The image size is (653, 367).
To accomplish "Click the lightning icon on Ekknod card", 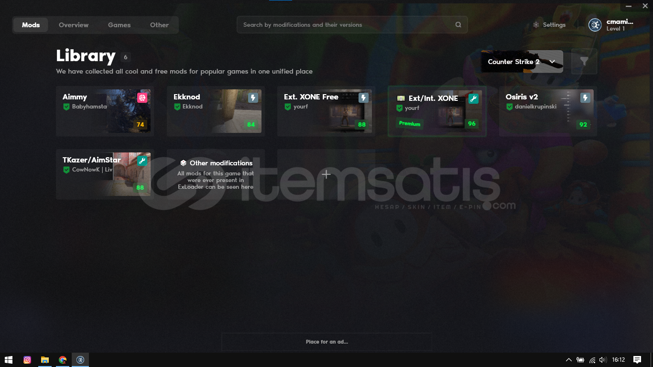I will 253,97.
